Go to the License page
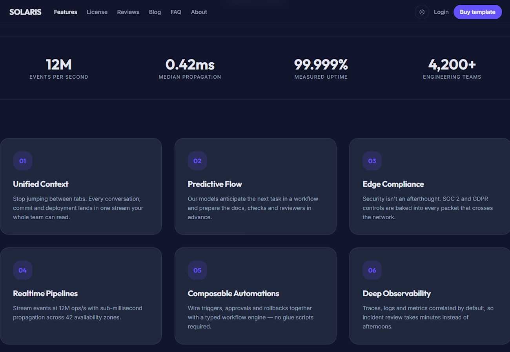 tap(97, 12)
